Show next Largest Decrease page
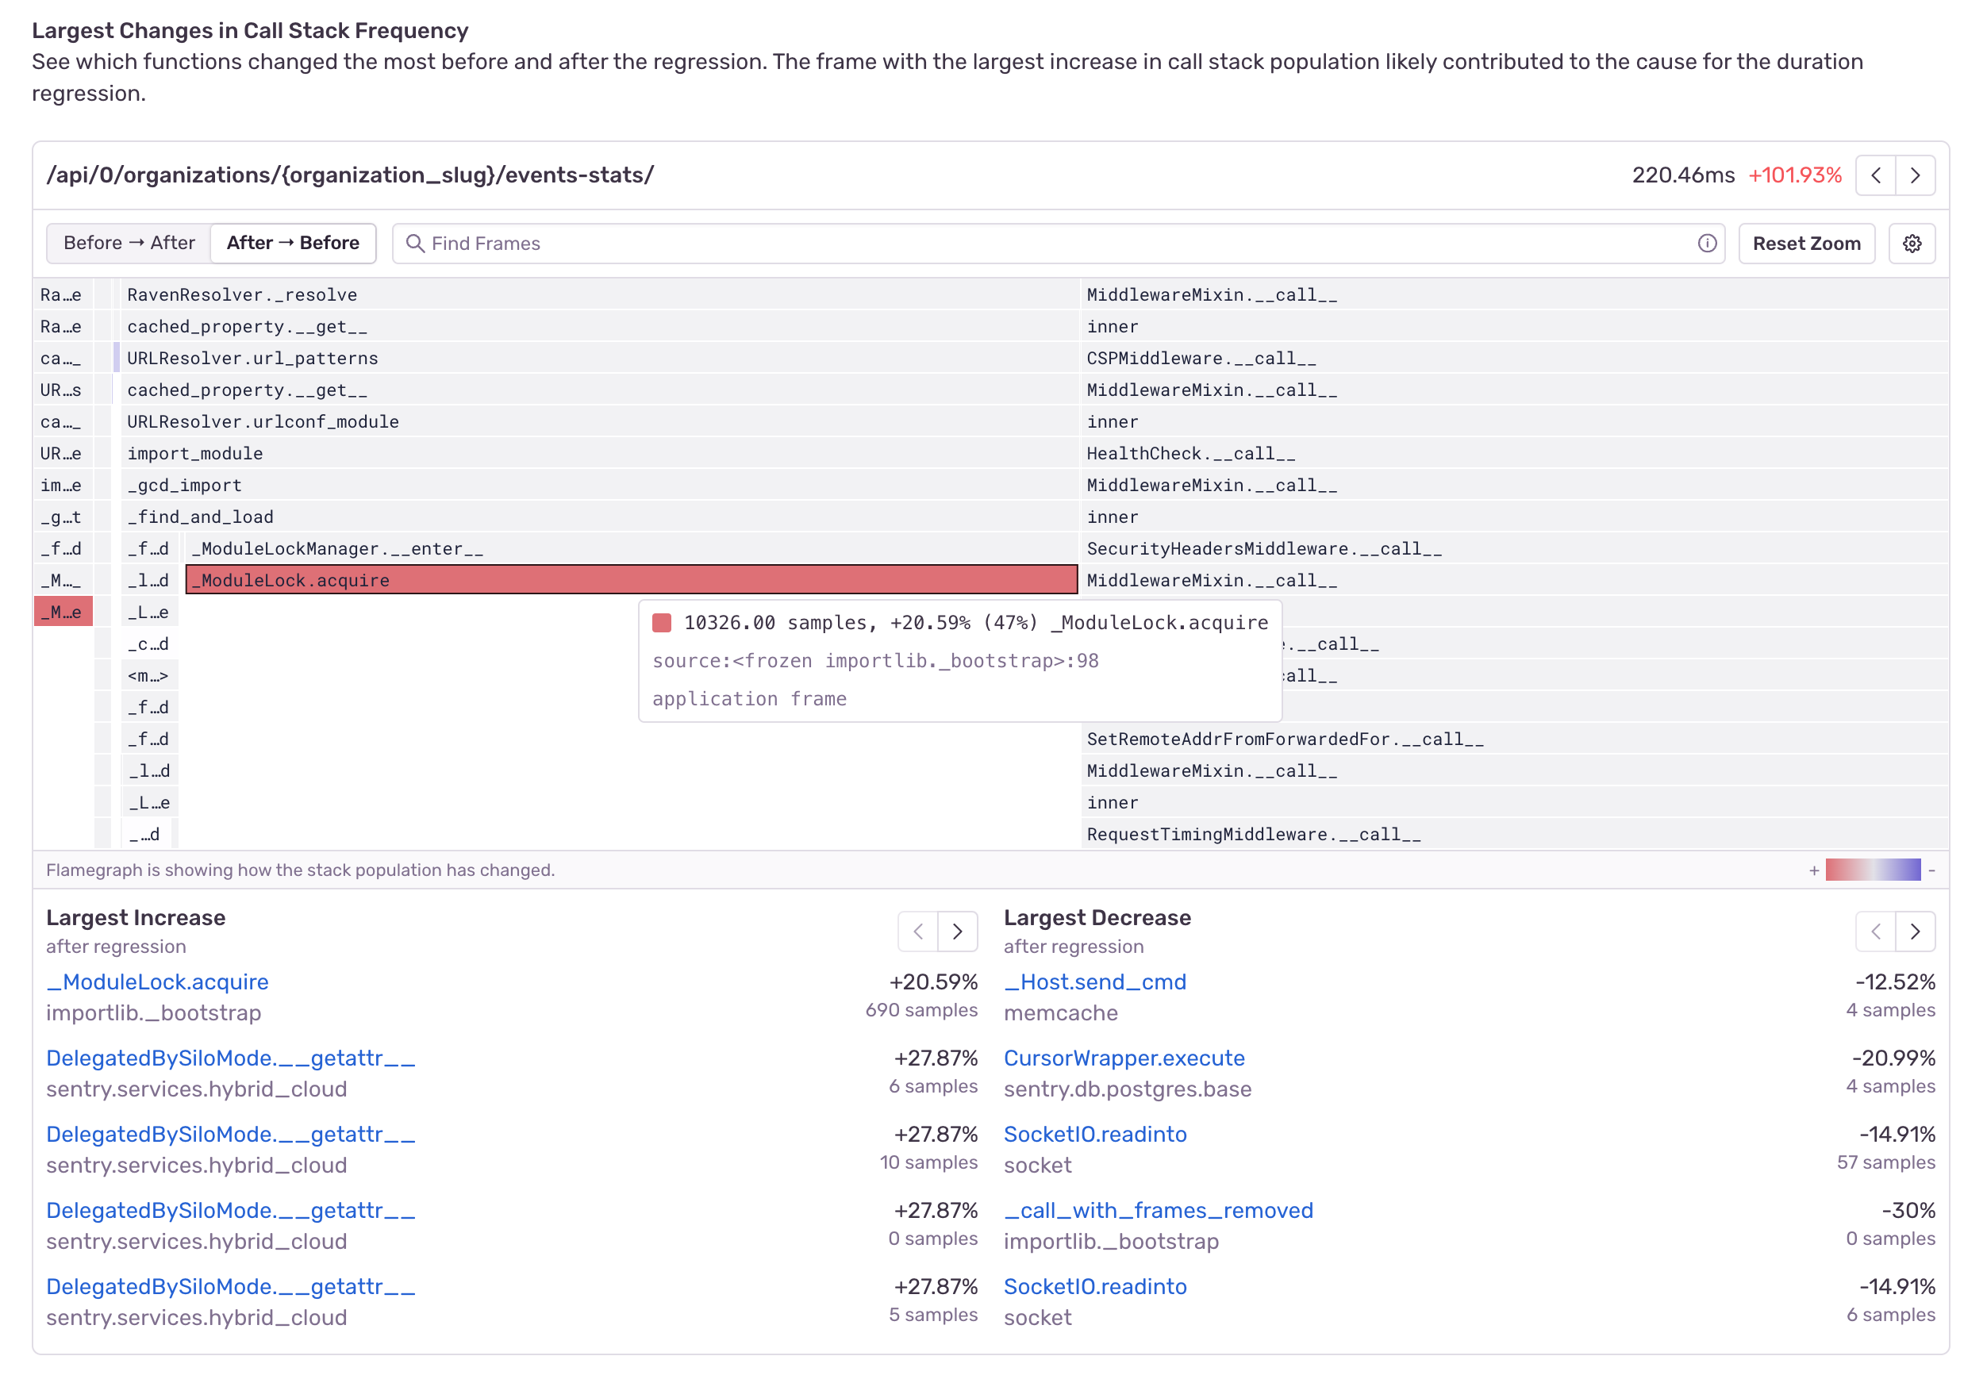This screenshot has width=1987, height=1379. [x=1915, y=931]
